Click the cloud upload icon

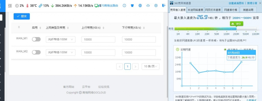point(148,6)
